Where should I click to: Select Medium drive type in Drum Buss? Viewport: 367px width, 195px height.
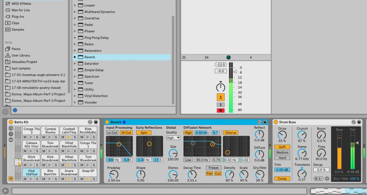click(282, 153)
